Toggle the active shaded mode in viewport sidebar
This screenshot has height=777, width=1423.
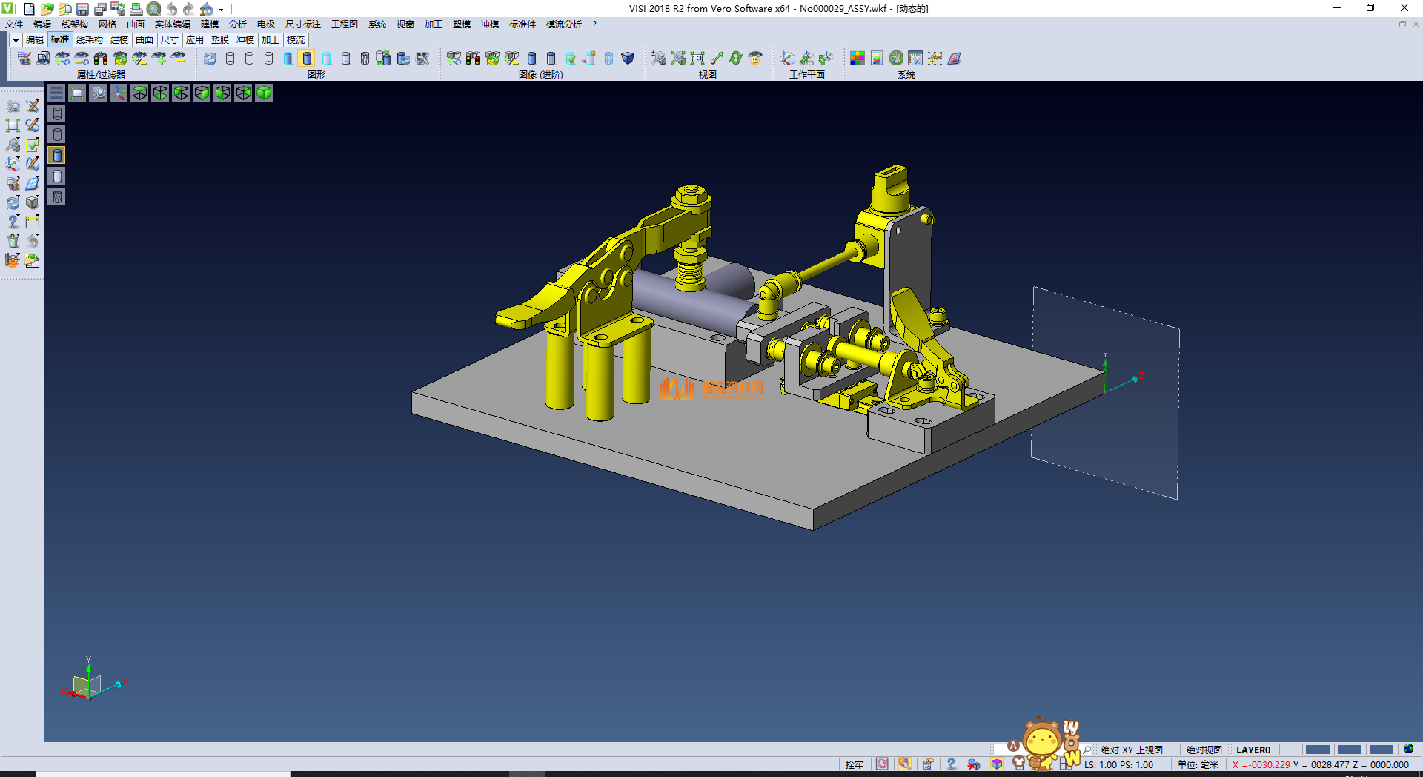coord(57,155)
